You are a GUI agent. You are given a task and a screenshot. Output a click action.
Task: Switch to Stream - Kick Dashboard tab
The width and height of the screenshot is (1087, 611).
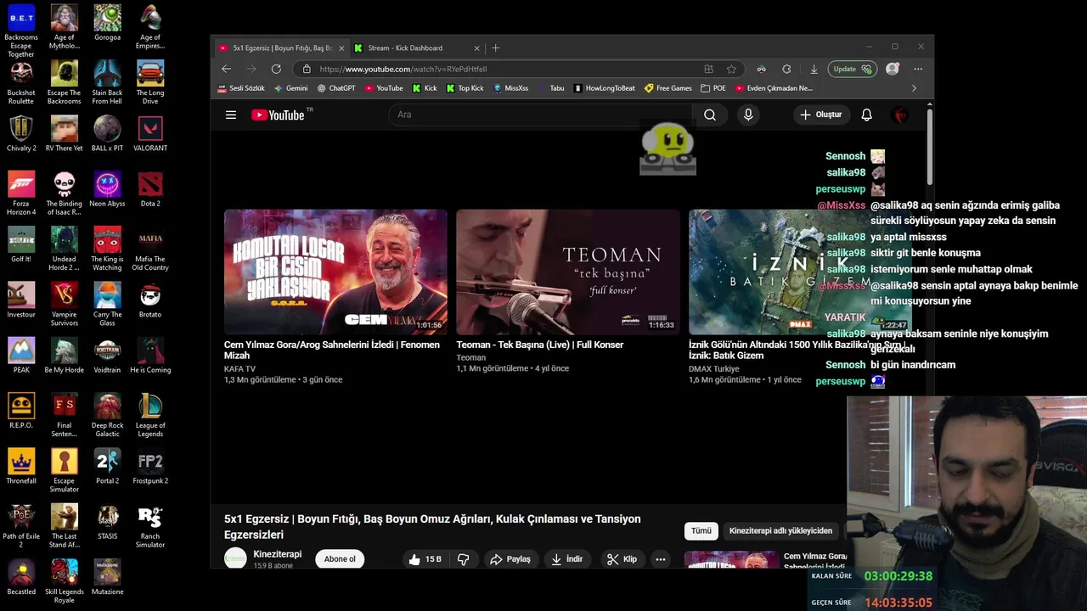point(416,48)
